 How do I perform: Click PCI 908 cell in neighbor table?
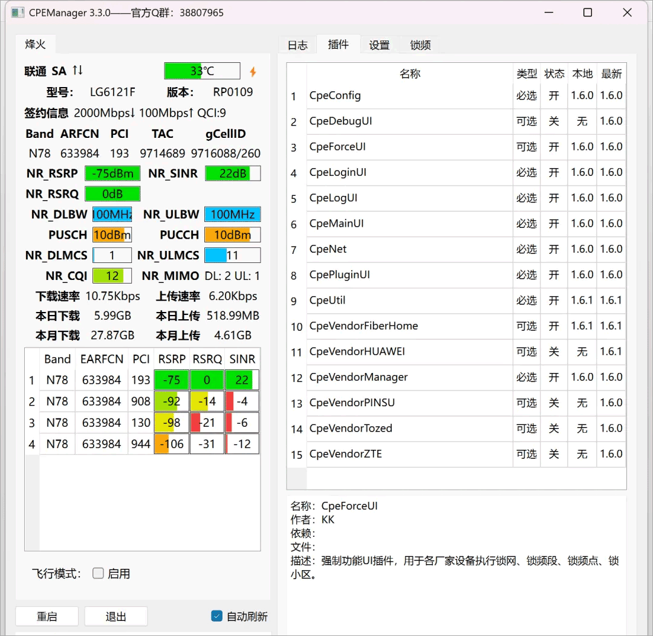[x=141, y=401]
